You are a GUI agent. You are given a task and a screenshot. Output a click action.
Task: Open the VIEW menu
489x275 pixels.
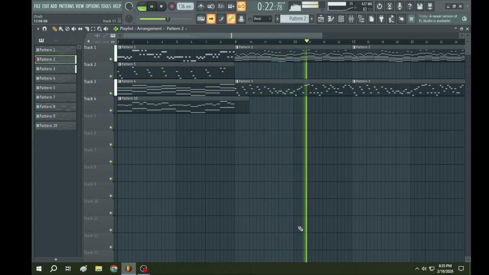[79, 6]
